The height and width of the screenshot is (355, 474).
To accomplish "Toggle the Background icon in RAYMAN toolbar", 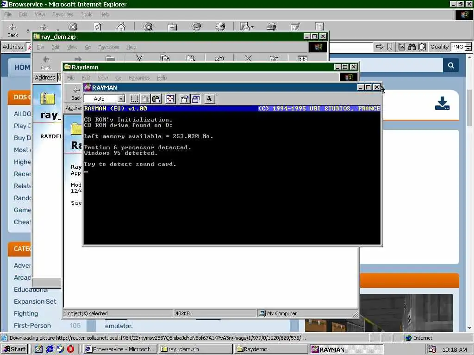I will pos(195,99).
